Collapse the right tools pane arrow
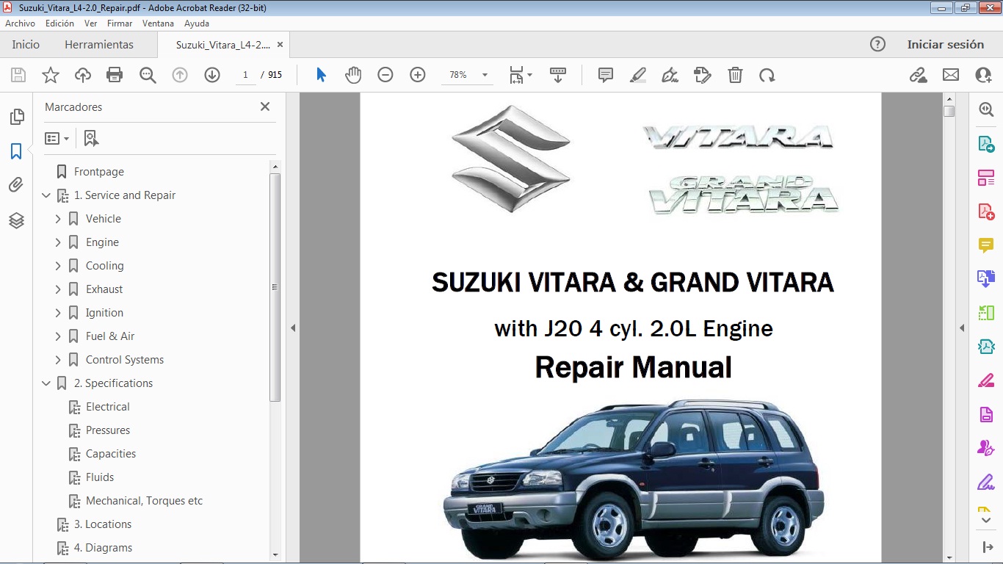This screenshot has height=564, width=1003. coord(962,328)
